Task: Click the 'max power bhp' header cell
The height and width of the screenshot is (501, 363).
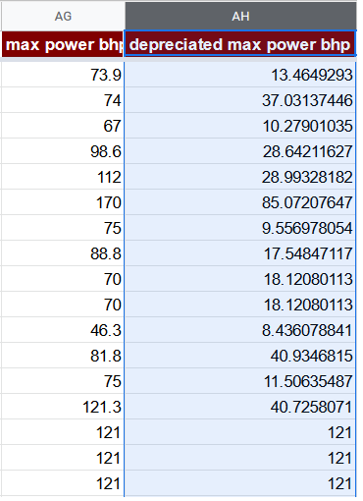Action: pyautogui.click(x=62, y=44)
